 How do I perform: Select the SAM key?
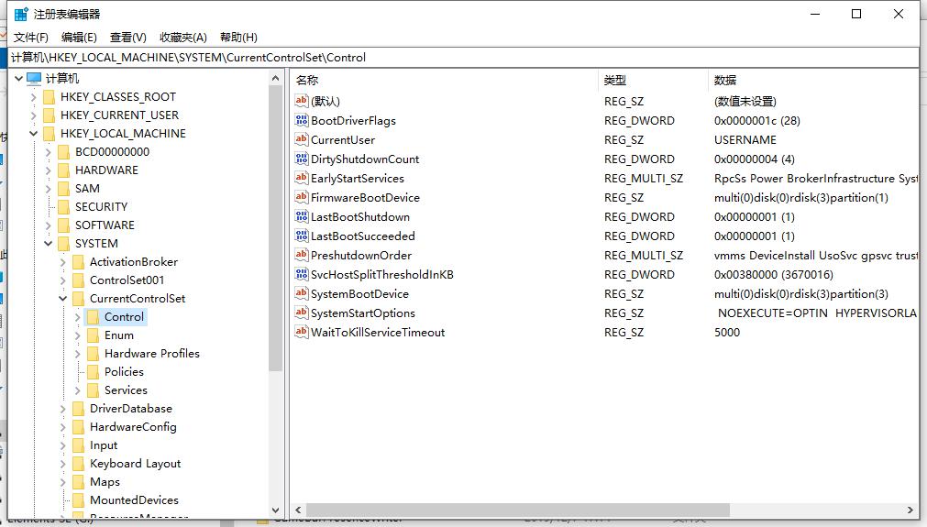(x=87, y=189)
